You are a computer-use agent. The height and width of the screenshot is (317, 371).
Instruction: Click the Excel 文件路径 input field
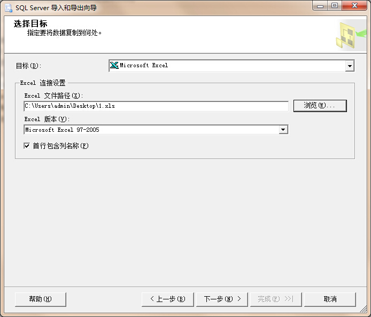point(156,106)
